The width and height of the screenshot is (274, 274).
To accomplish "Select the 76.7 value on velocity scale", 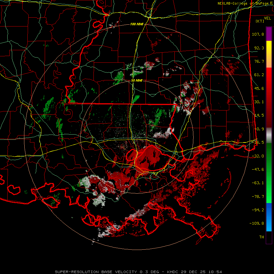I will tap(259, 61).
